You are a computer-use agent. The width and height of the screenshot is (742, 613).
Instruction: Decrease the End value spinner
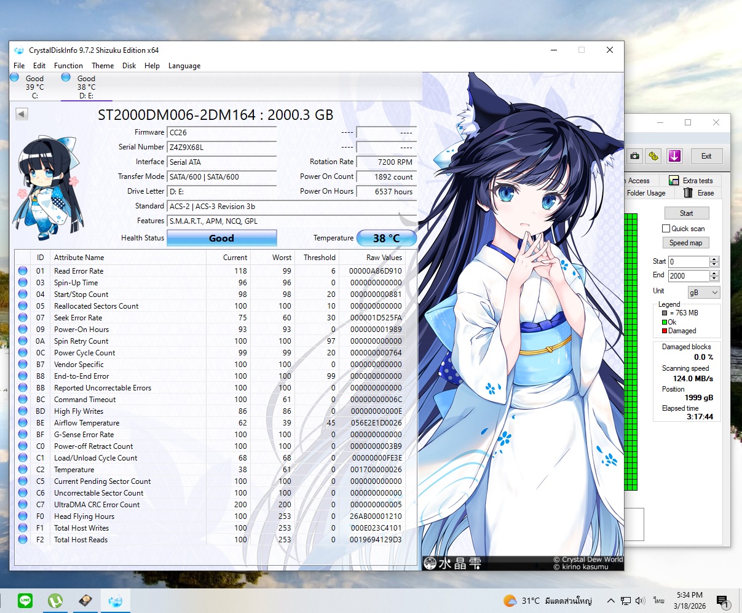714,279
